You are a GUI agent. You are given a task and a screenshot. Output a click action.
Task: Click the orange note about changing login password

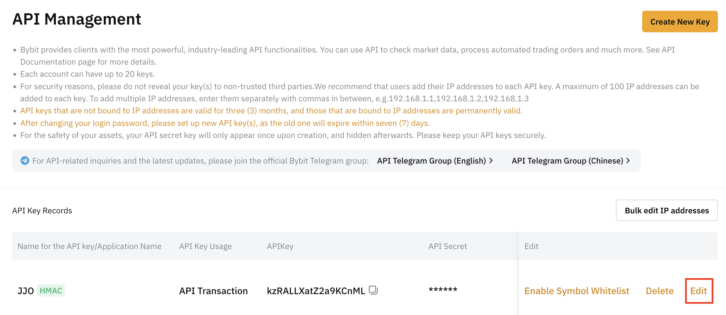tap(225, 123)
